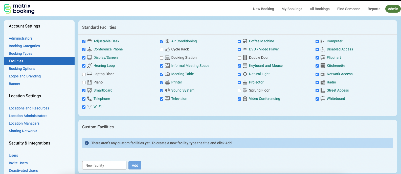
Task: Click the Projector icon
Action: coord(245,82)
